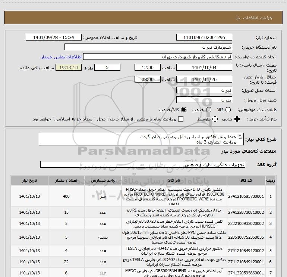Click product code 2741210683730001
Screen dimensions: 287x277
[246, 196]
